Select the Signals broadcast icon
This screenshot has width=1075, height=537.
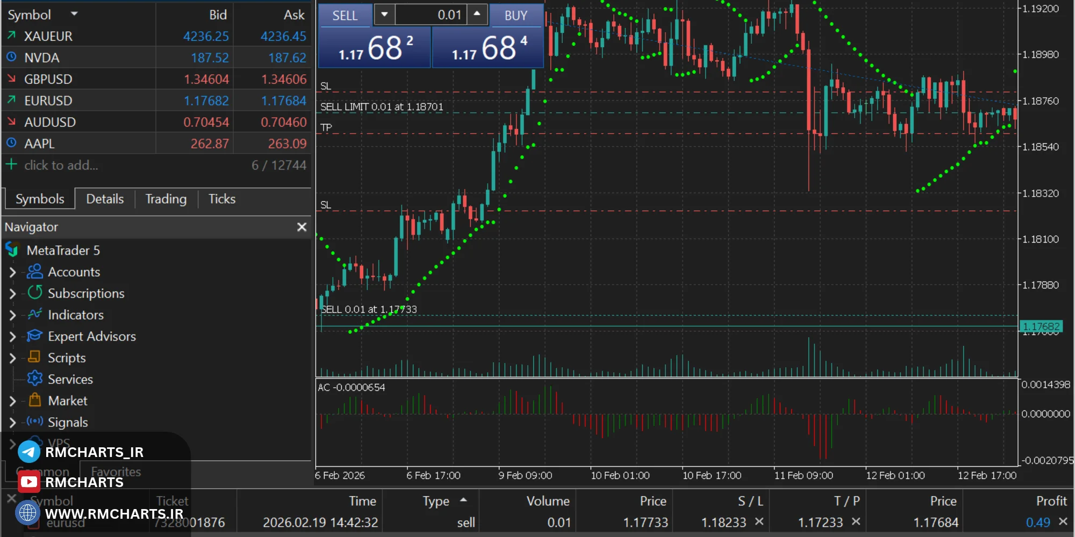pos(35,422)
